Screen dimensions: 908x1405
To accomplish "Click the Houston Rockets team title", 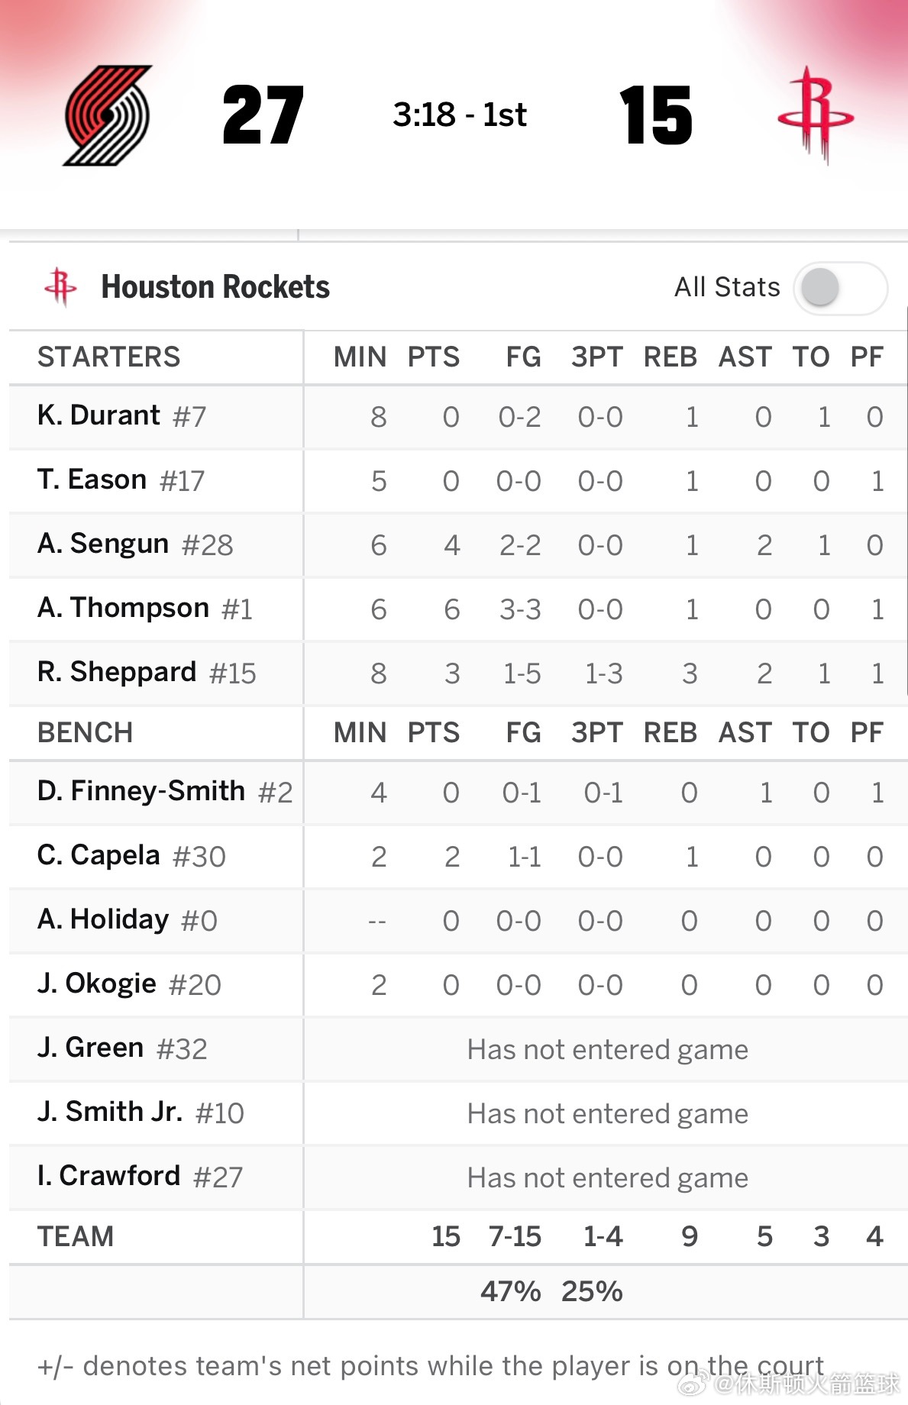I will tap(215, 287).
